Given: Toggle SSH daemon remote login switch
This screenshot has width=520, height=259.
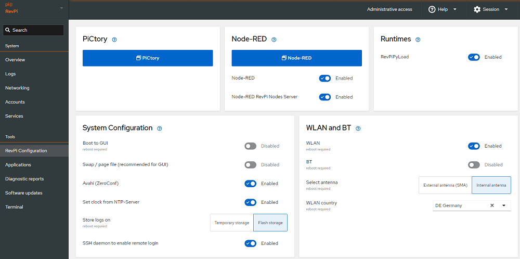Looking at the screenshot, I should [x=251, y=243].
